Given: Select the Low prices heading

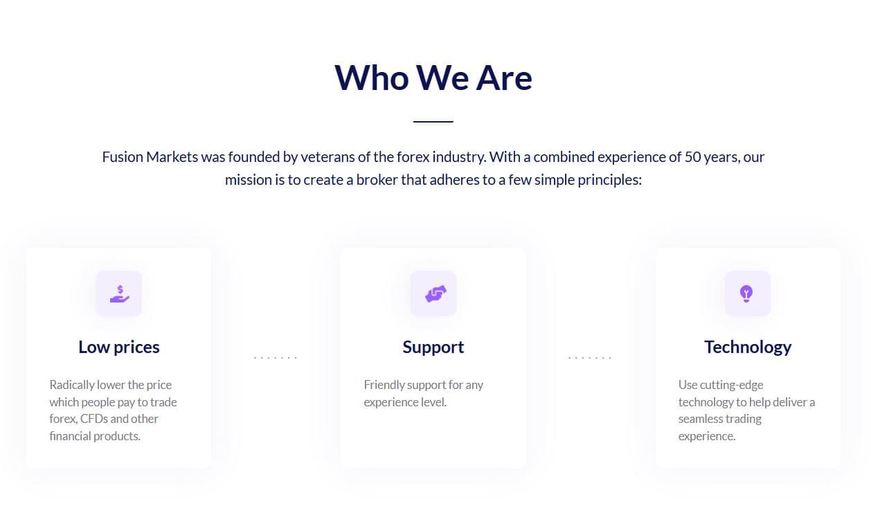Looking at the screenshot, I should point(119,347).
